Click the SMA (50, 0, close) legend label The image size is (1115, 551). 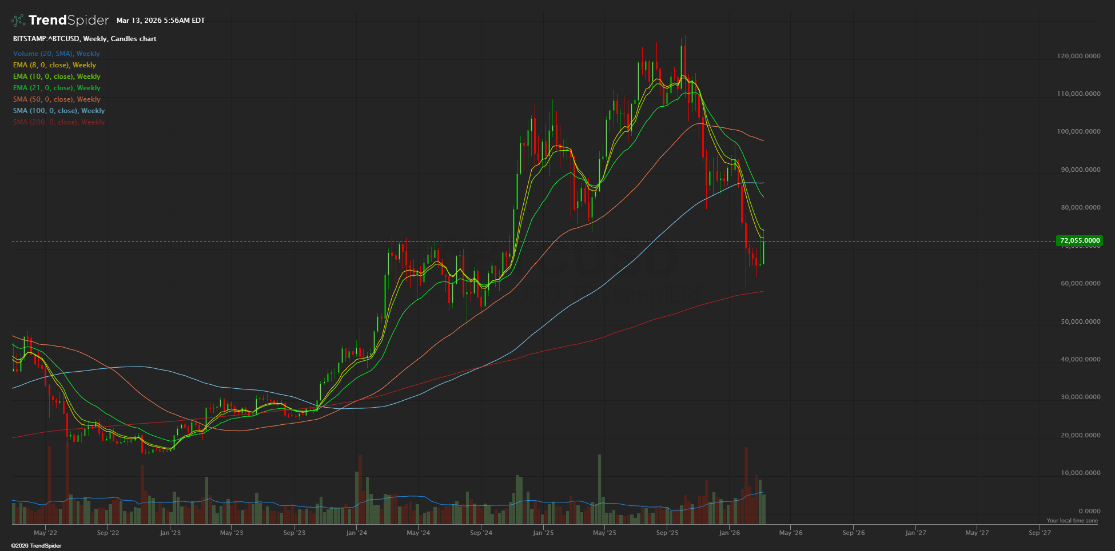coord(57,99)
